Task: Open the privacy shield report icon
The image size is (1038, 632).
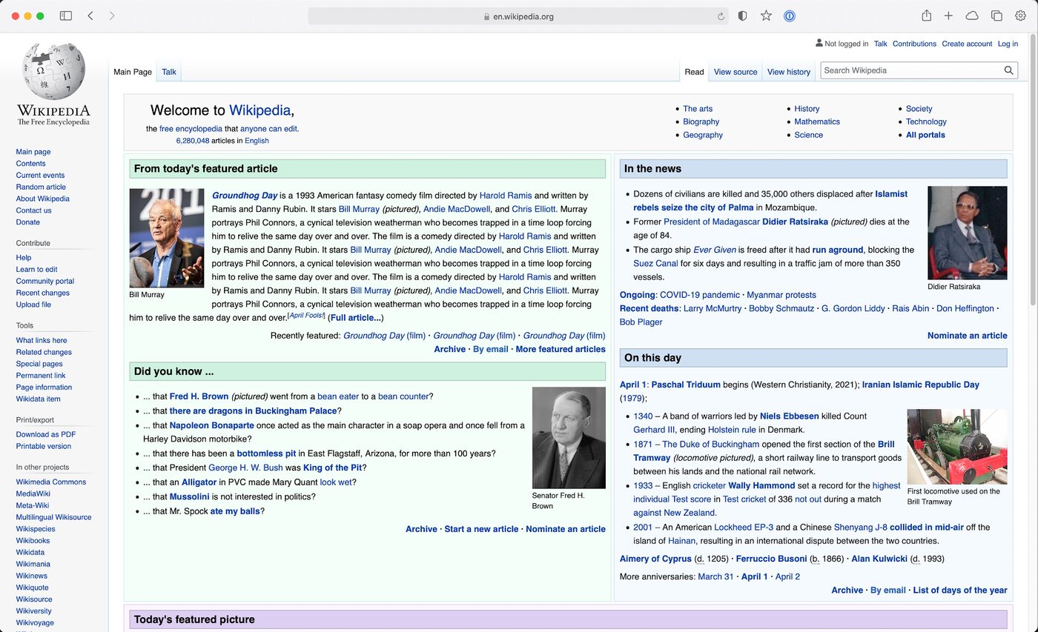Action: point(742,16)
